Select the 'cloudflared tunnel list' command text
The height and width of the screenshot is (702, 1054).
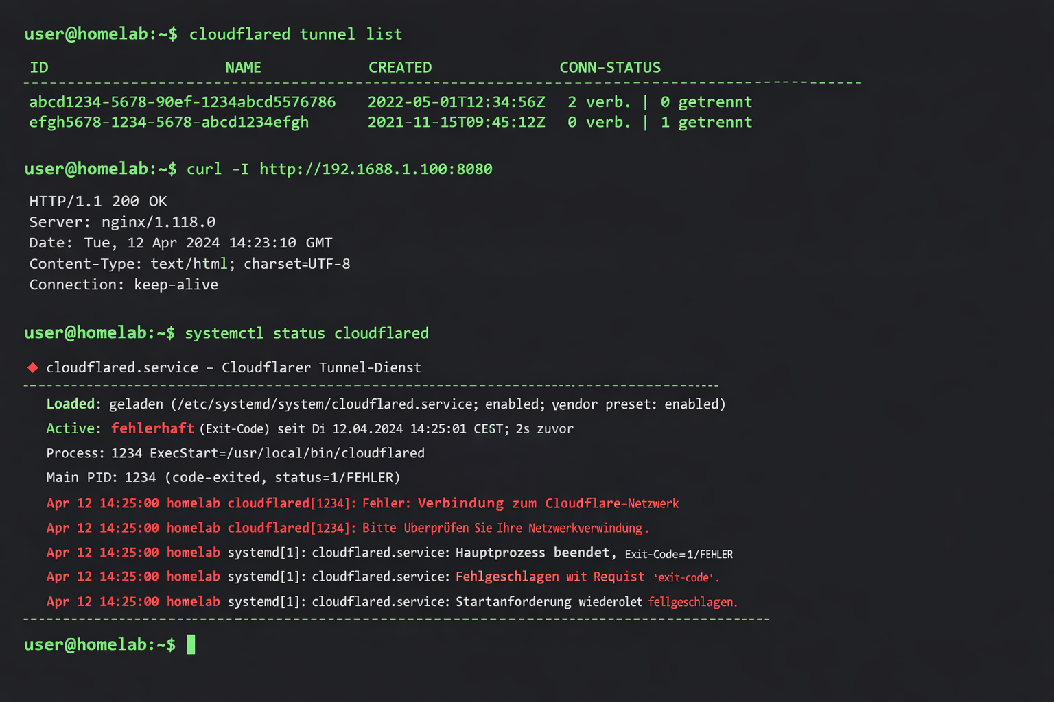pos(296,34)
